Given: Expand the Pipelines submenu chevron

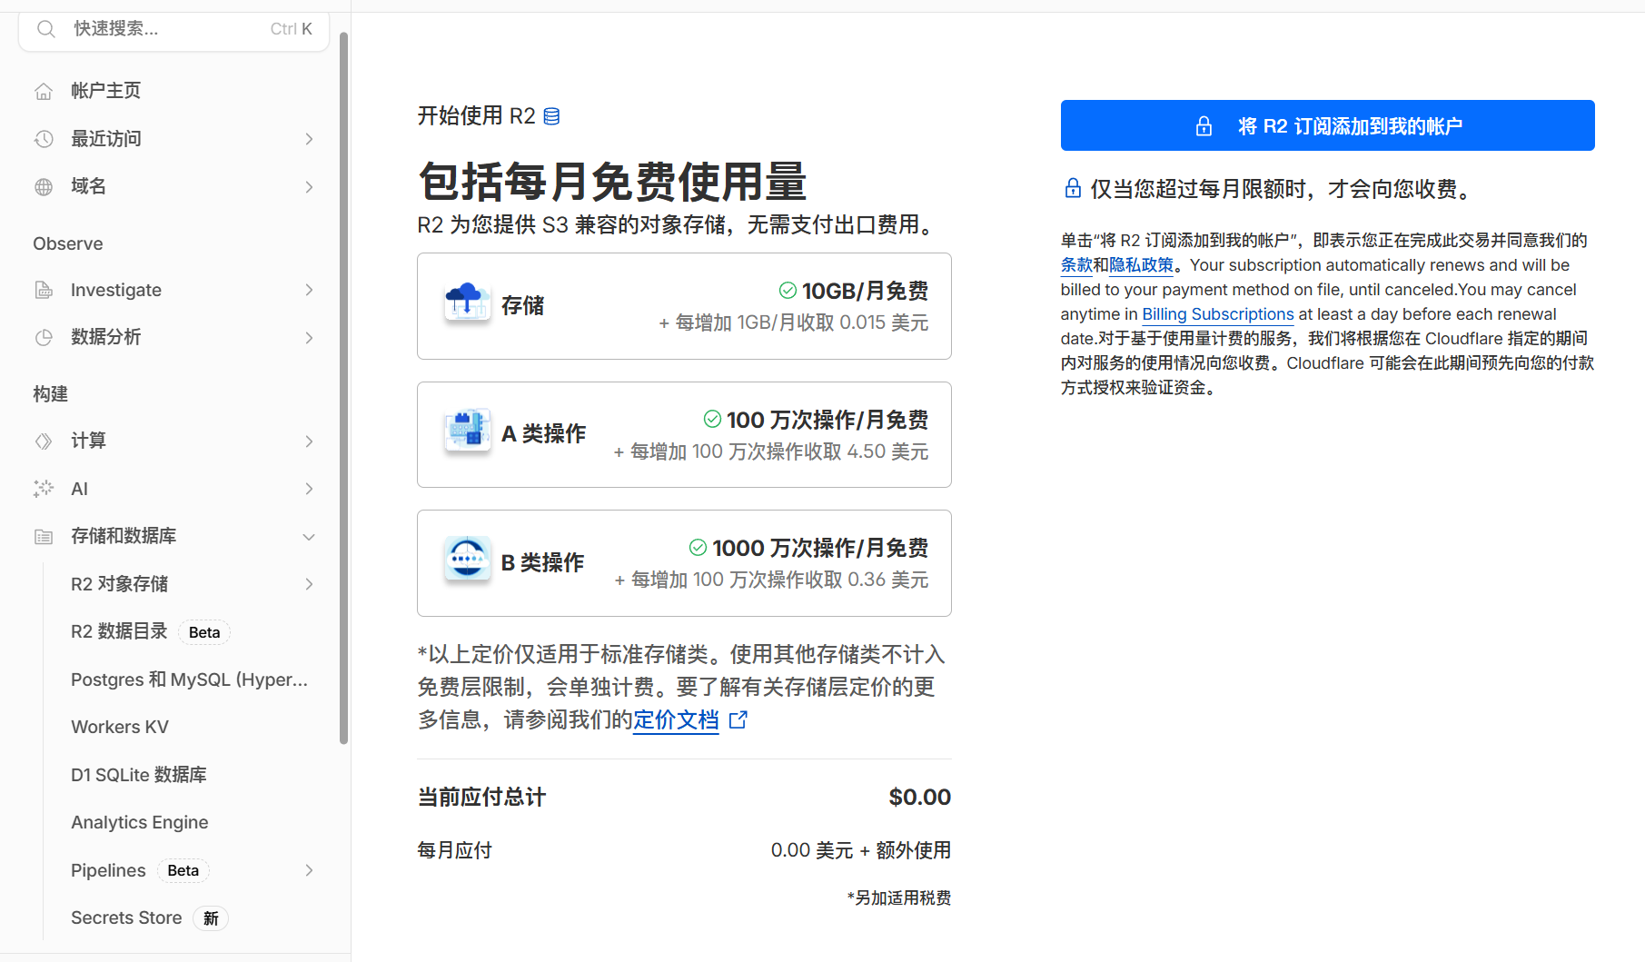Looking at the screenshot, I should pyautogui.click(x=309, y=870).
